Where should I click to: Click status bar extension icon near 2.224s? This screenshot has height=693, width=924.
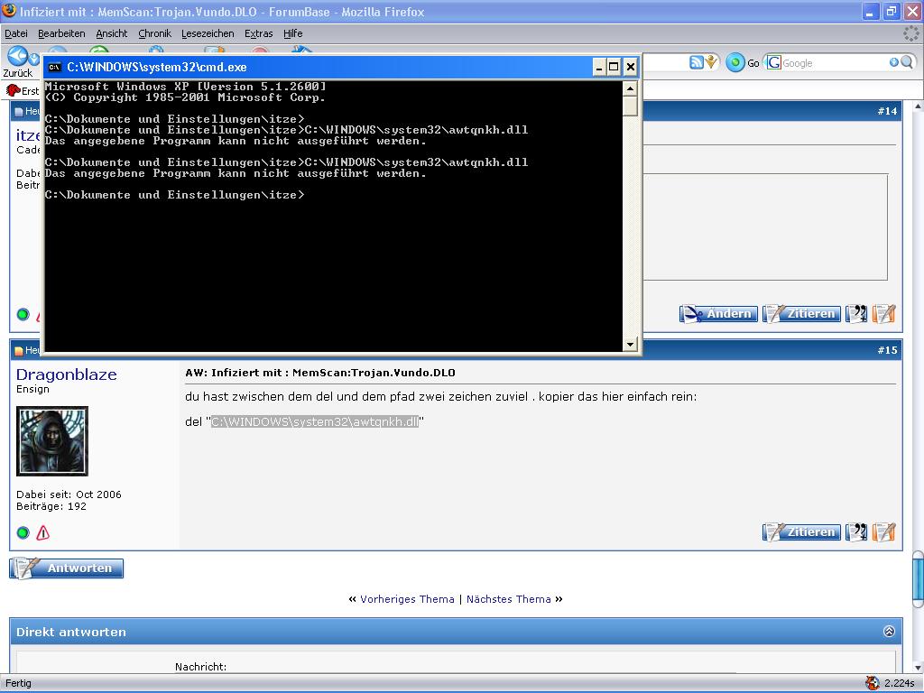[873, 683]
